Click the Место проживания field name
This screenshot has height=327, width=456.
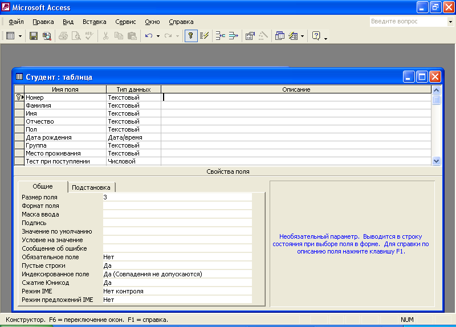point(65,153)
